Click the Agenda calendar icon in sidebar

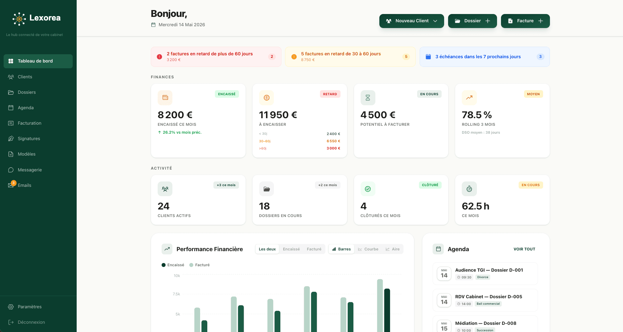point(11,108)
